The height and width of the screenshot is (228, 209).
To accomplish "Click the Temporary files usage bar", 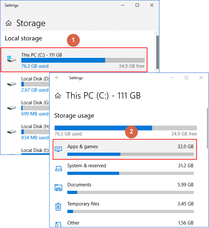I will [x=130, y=211].
